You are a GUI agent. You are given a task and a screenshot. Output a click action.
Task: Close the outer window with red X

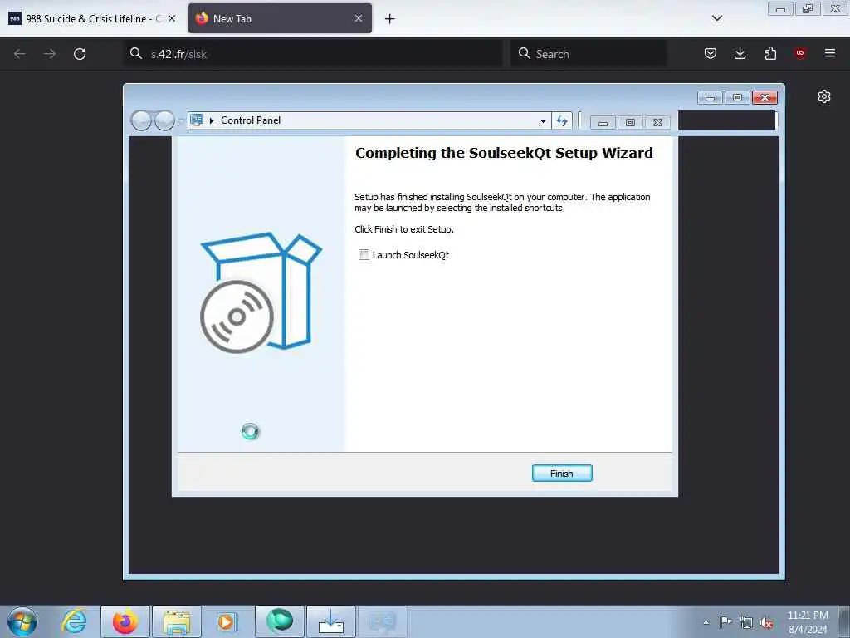[765, 98]
